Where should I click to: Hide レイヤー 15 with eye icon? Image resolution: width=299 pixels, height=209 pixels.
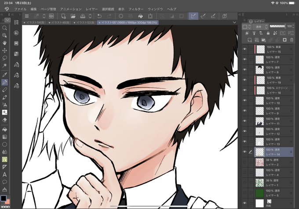tap(244, 49)
